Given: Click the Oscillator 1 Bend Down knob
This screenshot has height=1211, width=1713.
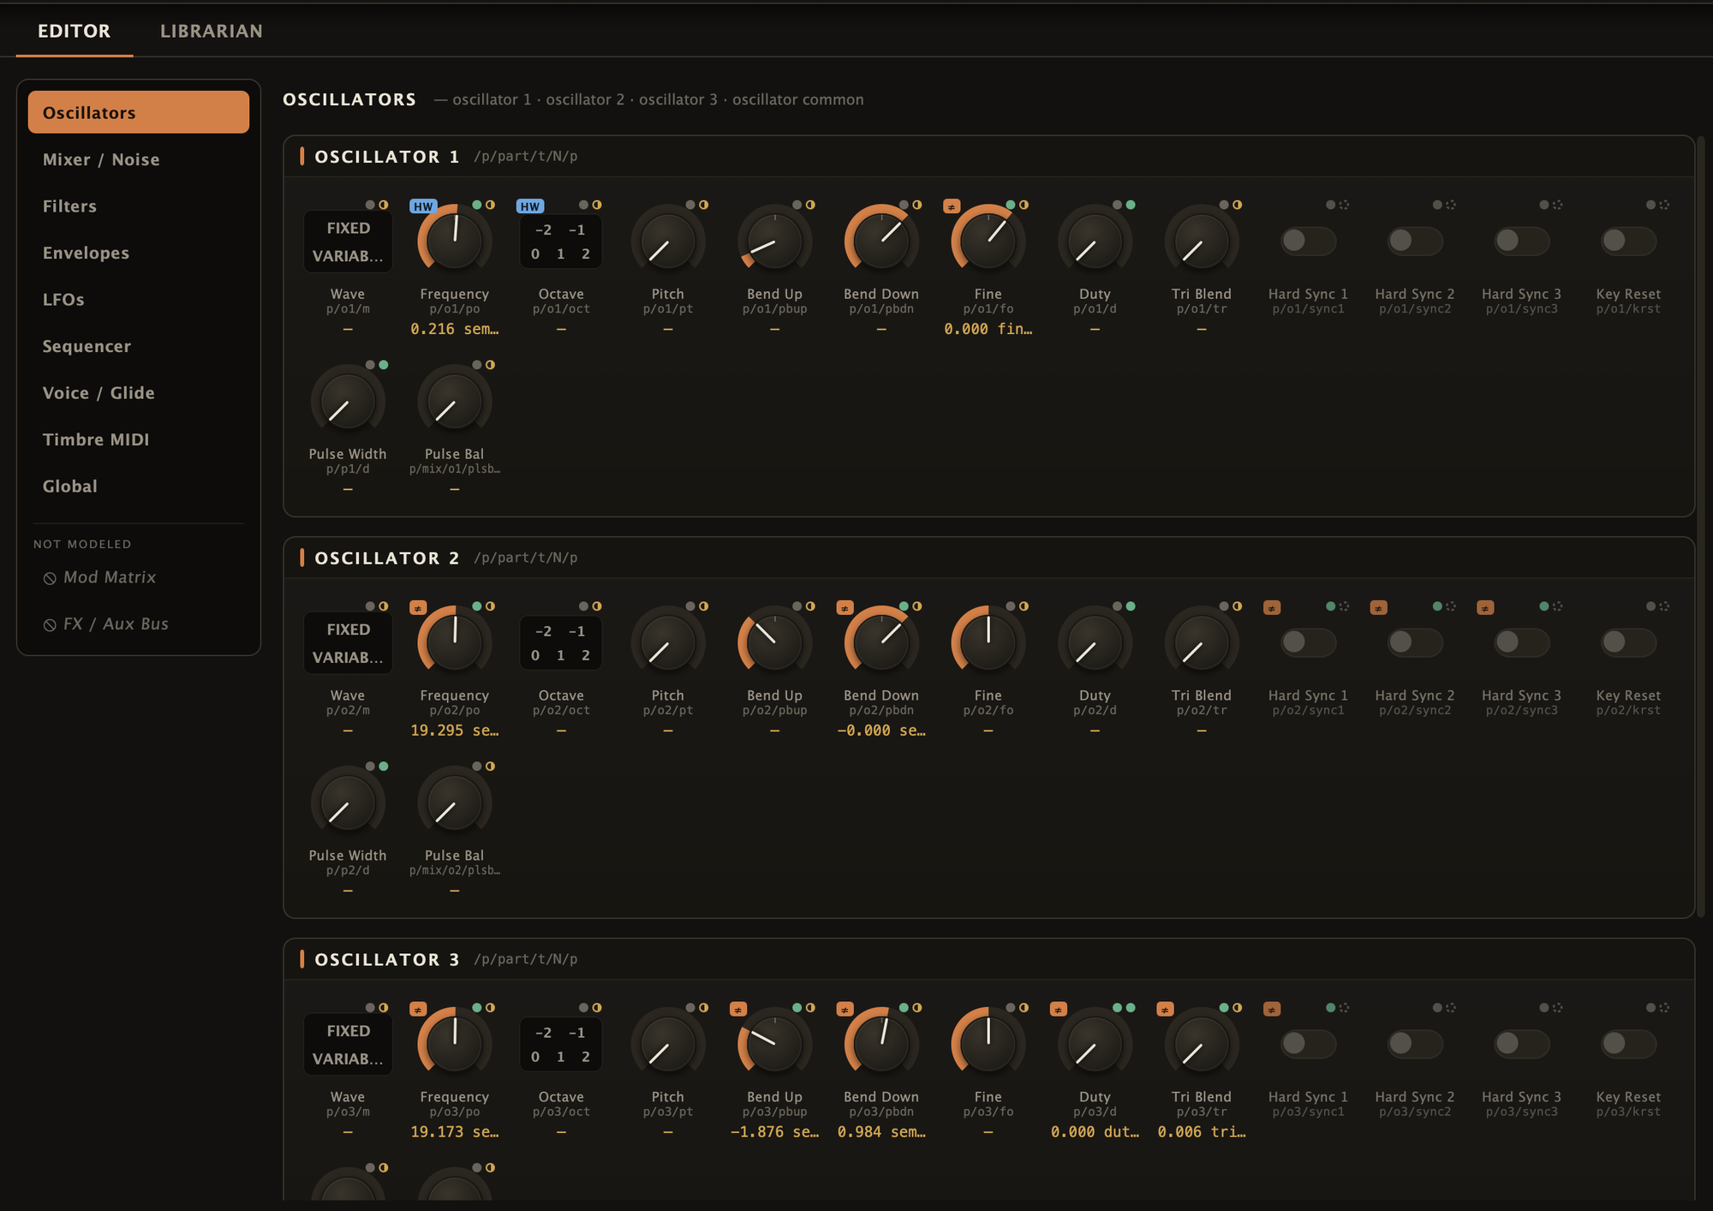Looking at the screenshot, I should pos(881,241).
